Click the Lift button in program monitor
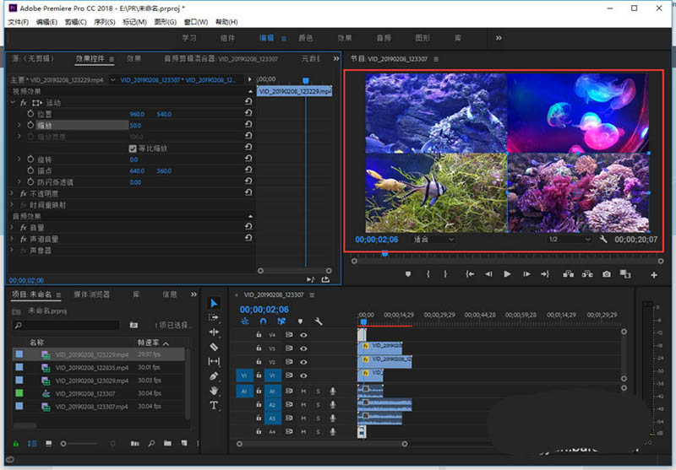The height and width of the screenshot is (470, 676). point(568,273)
